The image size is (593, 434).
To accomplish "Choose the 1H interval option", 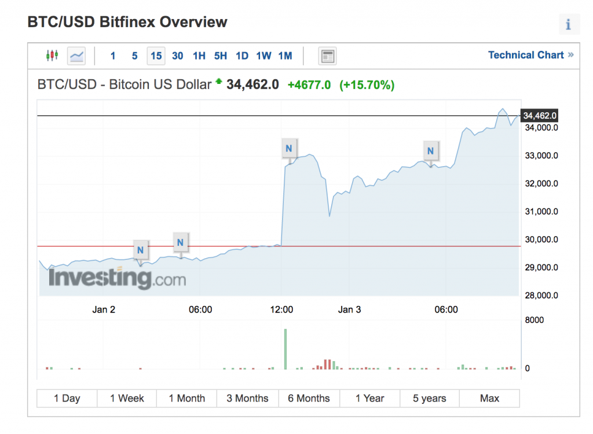I will [199, 56].
